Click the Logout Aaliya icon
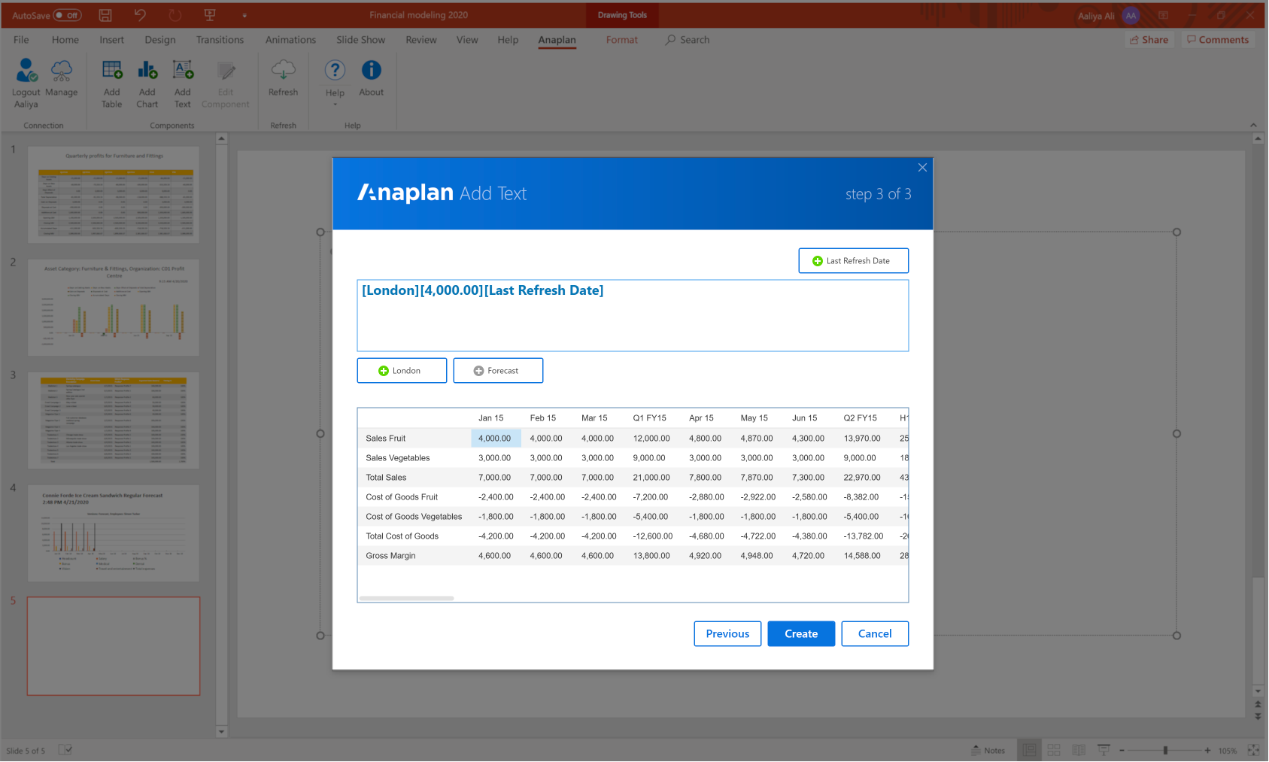 (x=26, y=71)
